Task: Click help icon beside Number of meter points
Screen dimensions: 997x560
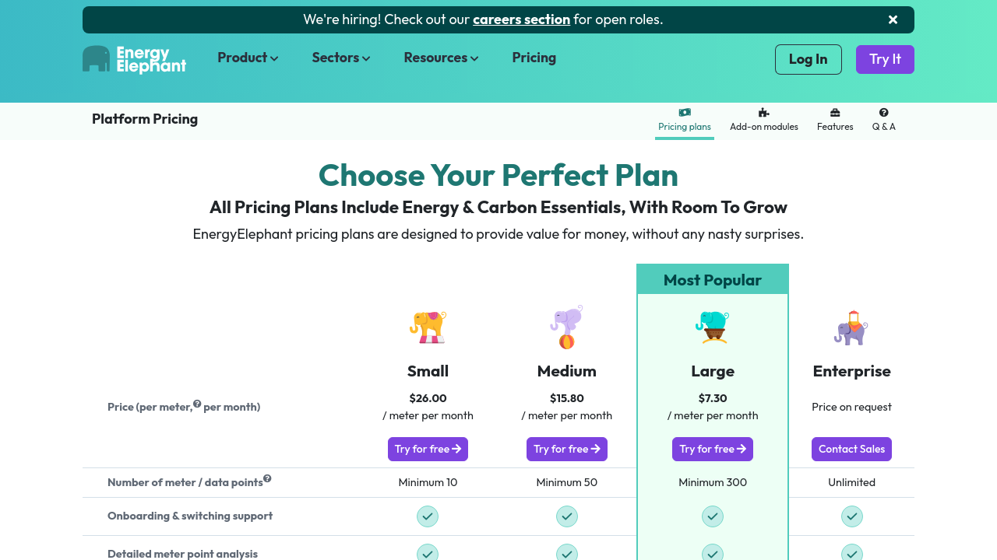Action: (x=267, y=478)
